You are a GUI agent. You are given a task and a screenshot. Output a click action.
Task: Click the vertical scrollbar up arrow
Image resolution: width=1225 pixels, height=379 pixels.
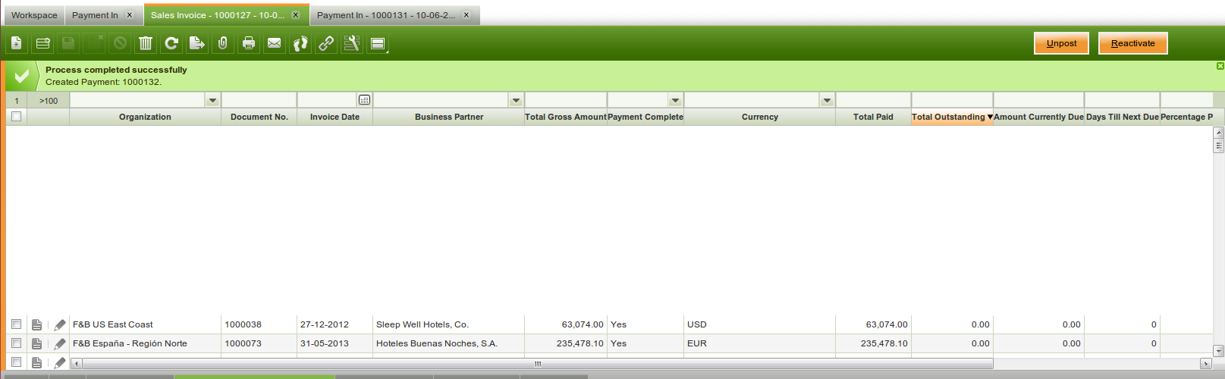tap(1219, 133)
